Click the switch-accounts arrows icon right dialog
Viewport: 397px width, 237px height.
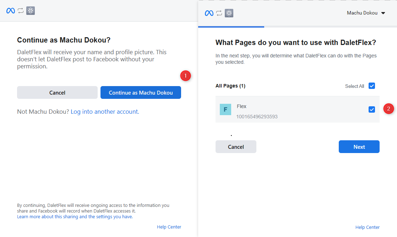pos(218,13)
